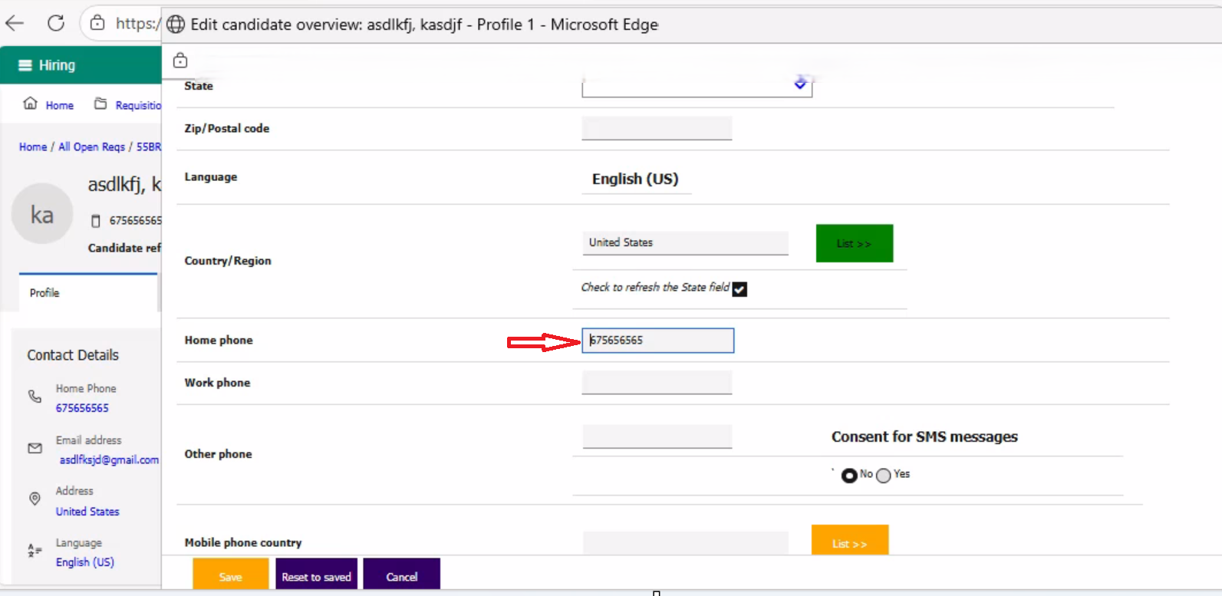Viewport: 1222px width, 596px height.
Task: Click the browser refresh icon
Action: coord(56,23)
